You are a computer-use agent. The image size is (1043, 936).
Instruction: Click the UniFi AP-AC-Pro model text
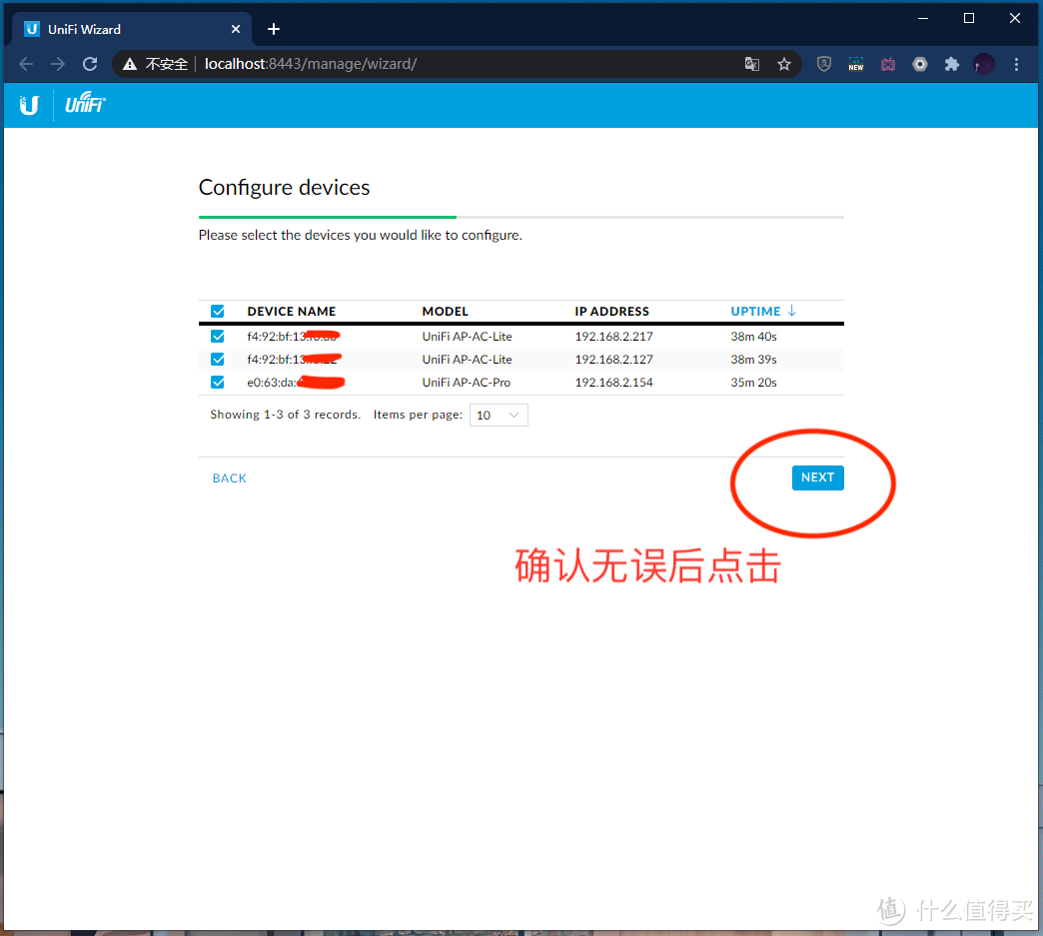pyautogui.click(x=467, y=383)
